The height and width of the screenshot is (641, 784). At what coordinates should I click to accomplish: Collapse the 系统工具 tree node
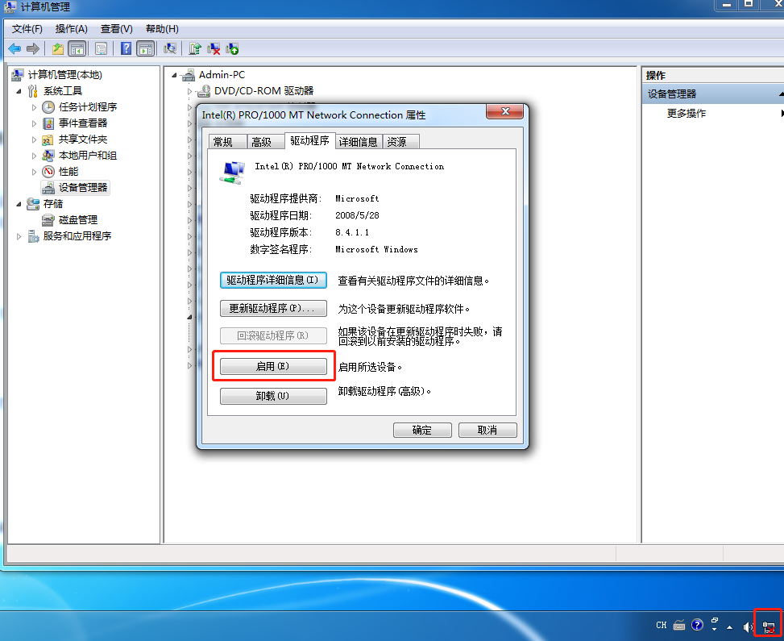19,91
